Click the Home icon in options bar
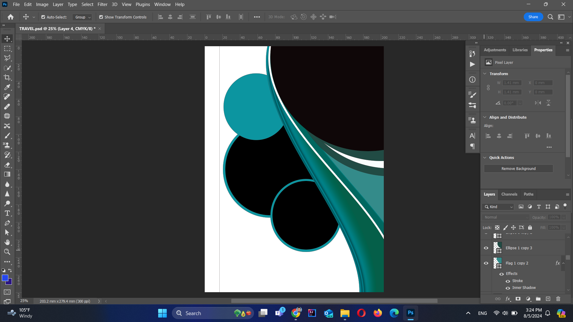The width and height of the screenshot is (573, 322). [x=11, y=17]
